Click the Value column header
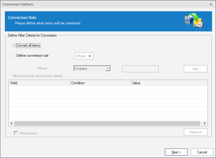Image resolution: width=216 pixels, height=158 pixels. (x=169, y=83)
